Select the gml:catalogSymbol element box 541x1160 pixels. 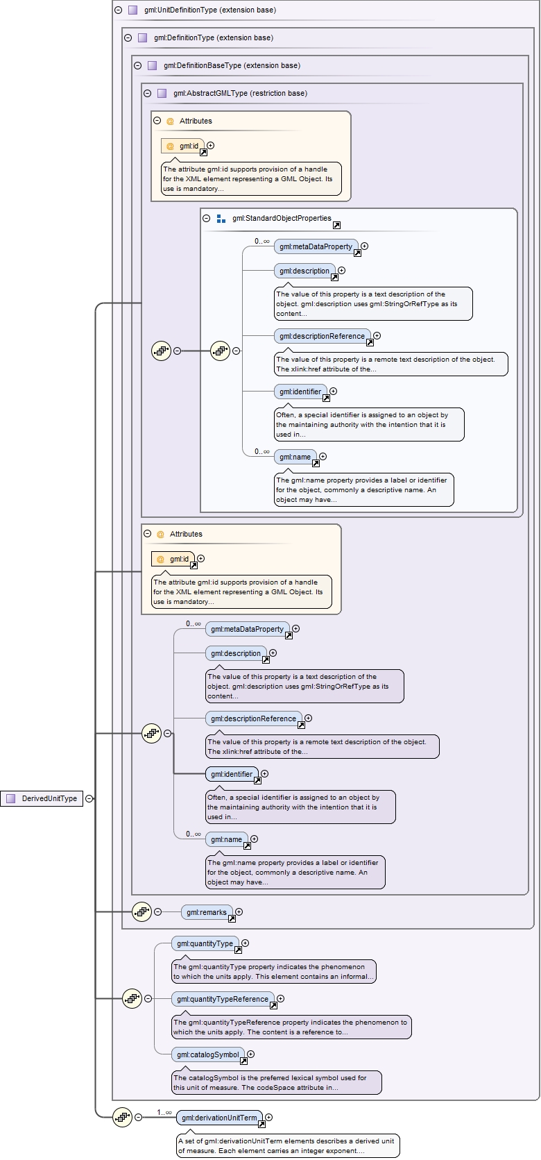pos(207,1054)
